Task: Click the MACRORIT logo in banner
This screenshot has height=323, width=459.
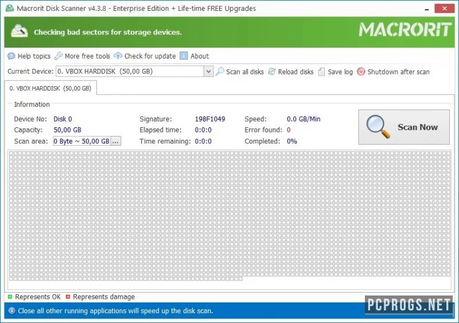Action: point(405,30)
